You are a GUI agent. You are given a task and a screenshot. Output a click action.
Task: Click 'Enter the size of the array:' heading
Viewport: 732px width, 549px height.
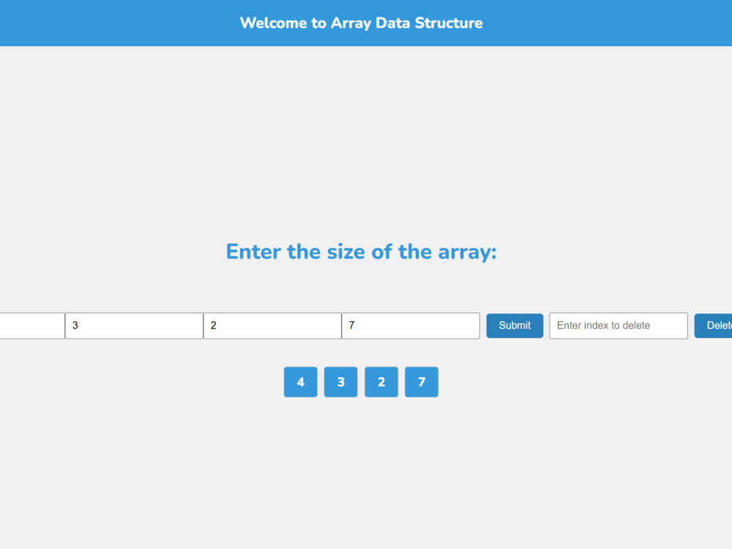pos(362,252)
